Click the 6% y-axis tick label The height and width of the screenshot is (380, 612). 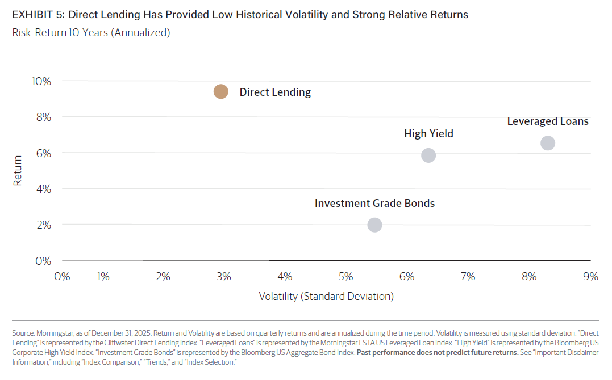pos(44,153)
